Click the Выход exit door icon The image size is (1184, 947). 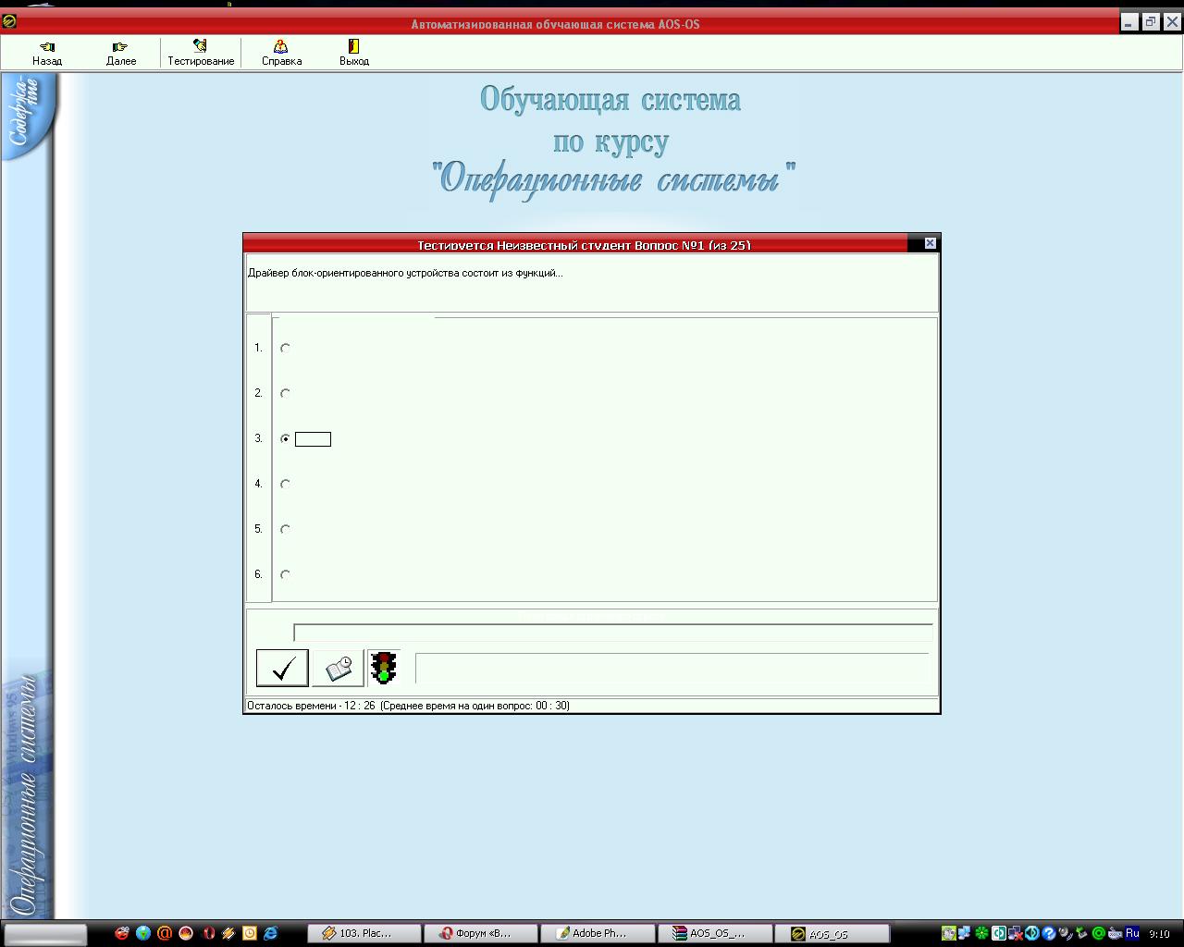tap(353, 46)
